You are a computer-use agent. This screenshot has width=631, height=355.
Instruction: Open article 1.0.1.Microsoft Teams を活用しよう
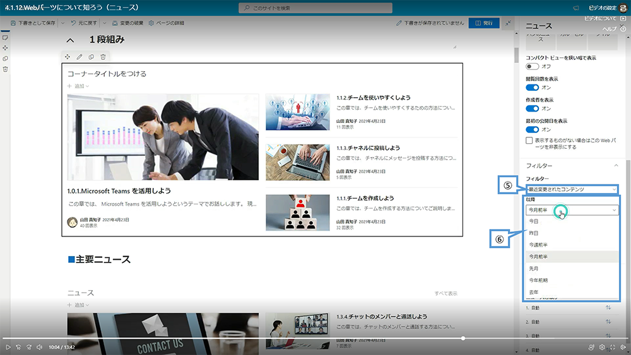pyautogui.click(x=119, y=191)
